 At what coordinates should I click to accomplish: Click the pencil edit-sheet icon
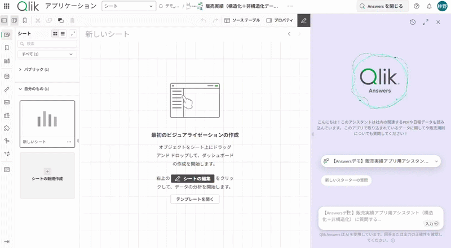point(304,20)
